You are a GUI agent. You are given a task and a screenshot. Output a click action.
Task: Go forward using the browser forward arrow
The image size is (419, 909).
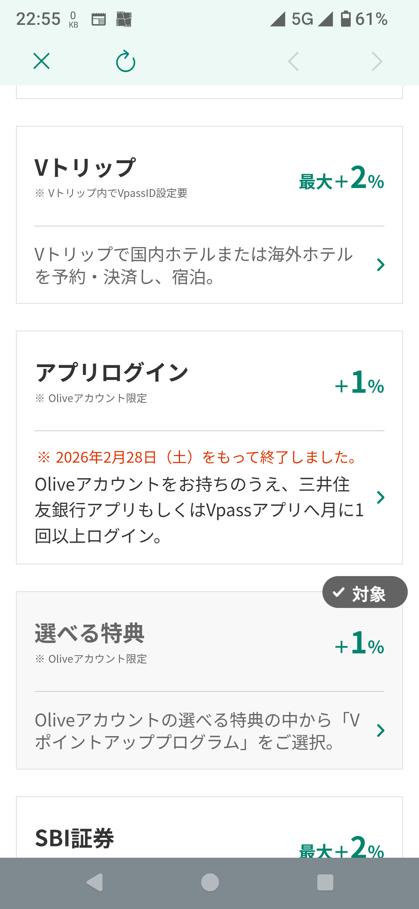pyautogui.click(x=377, y=61)
